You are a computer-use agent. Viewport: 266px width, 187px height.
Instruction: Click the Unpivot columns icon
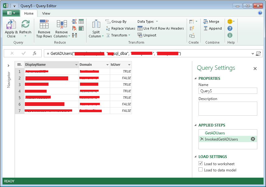click(x=140, y=35)
